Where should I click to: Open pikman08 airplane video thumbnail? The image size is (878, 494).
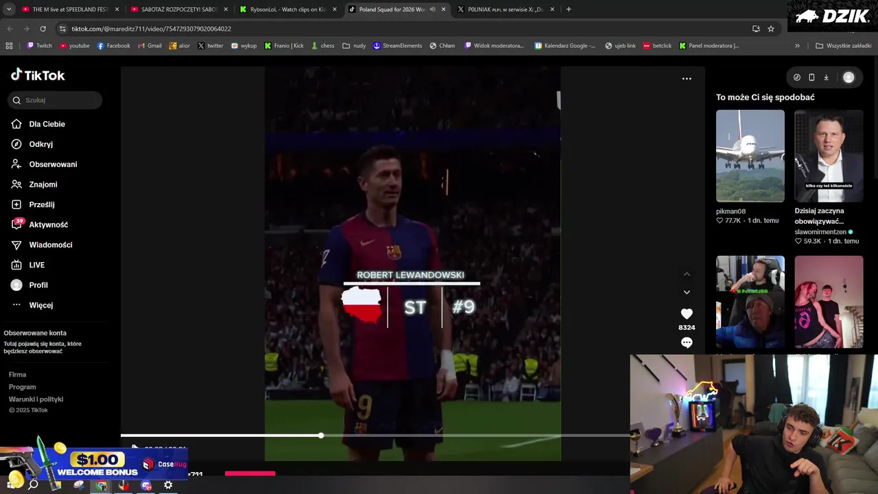750,156
